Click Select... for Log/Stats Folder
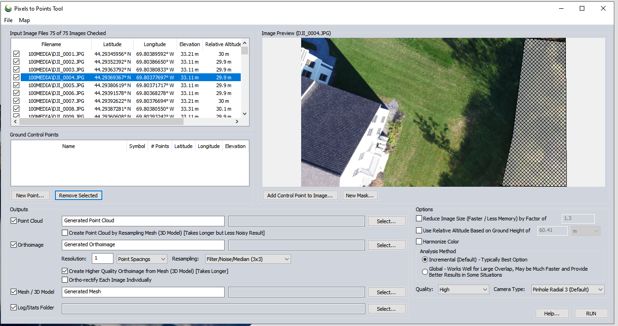 coord(386,309)
